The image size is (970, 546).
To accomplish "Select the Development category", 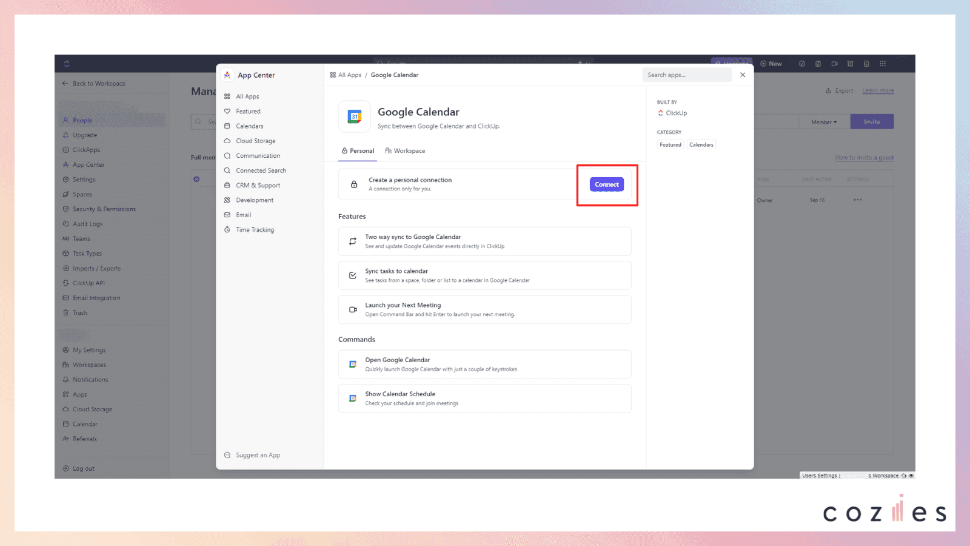I will (254, 200).
